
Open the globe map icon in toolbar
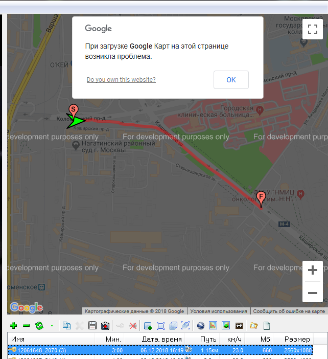point(200,326)
